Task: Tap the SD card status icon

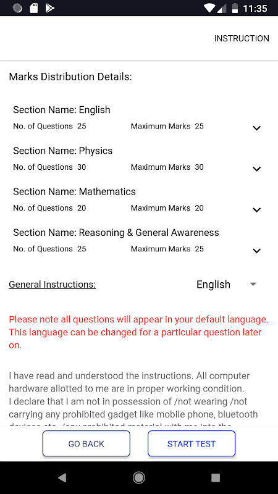Action: coord(34,8)
